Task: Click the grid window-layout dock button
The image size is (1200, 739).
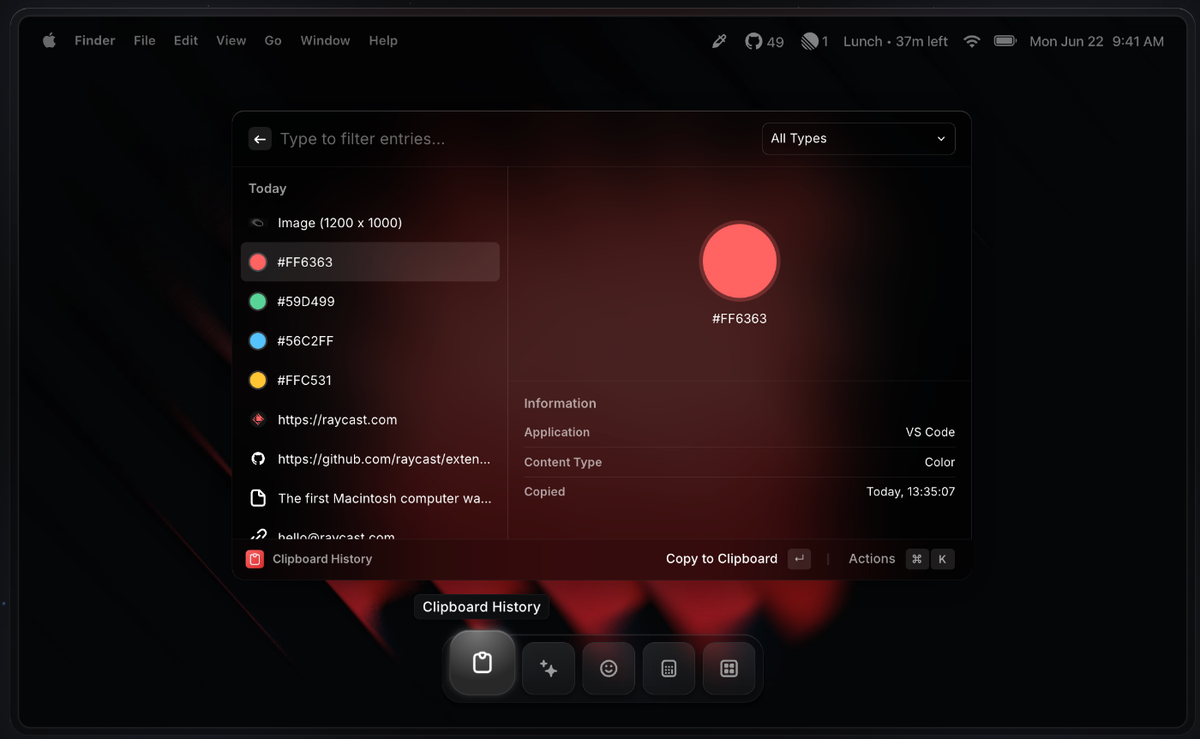Action: (729, 669)
